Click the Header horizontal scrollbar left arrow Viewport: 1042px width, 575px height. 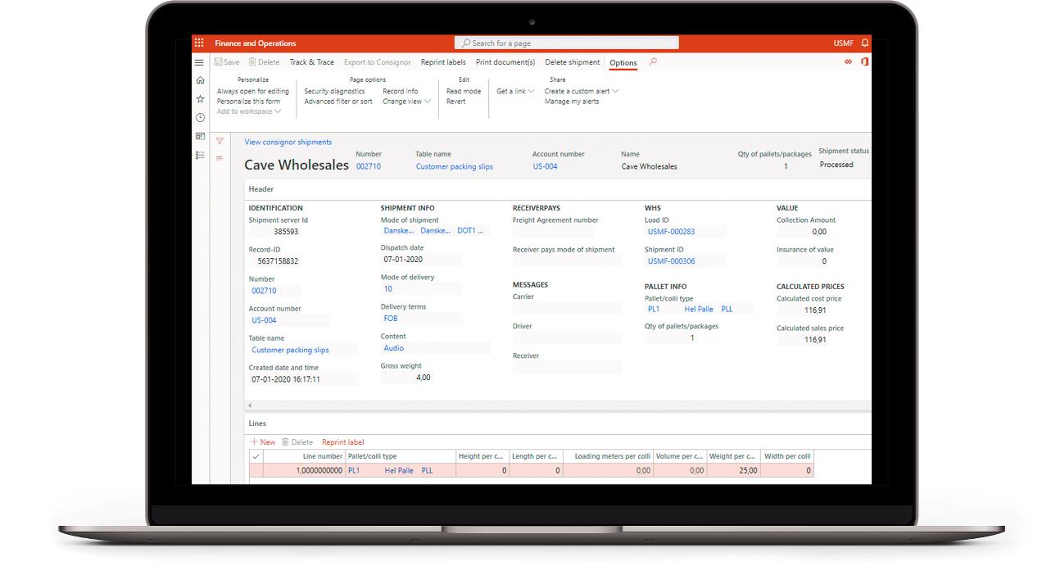coord(250,405)
